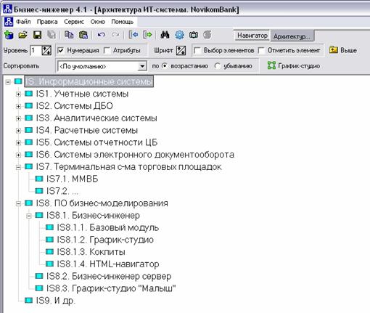Select IS8.1.4. HTML-навигатор

(108, 264)
